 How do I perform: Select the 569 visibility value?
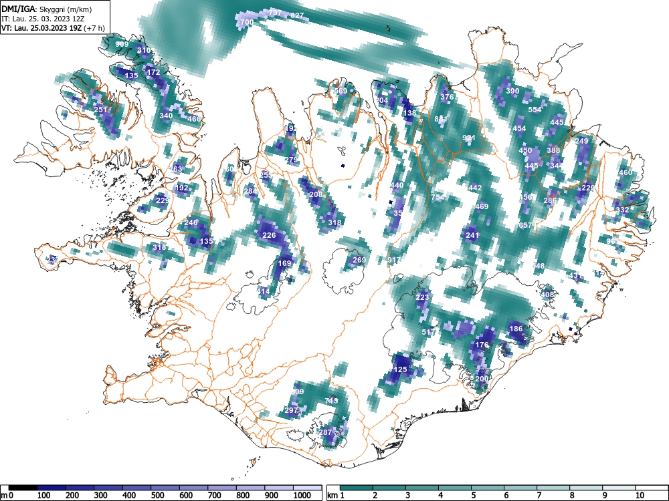(341, 91)
